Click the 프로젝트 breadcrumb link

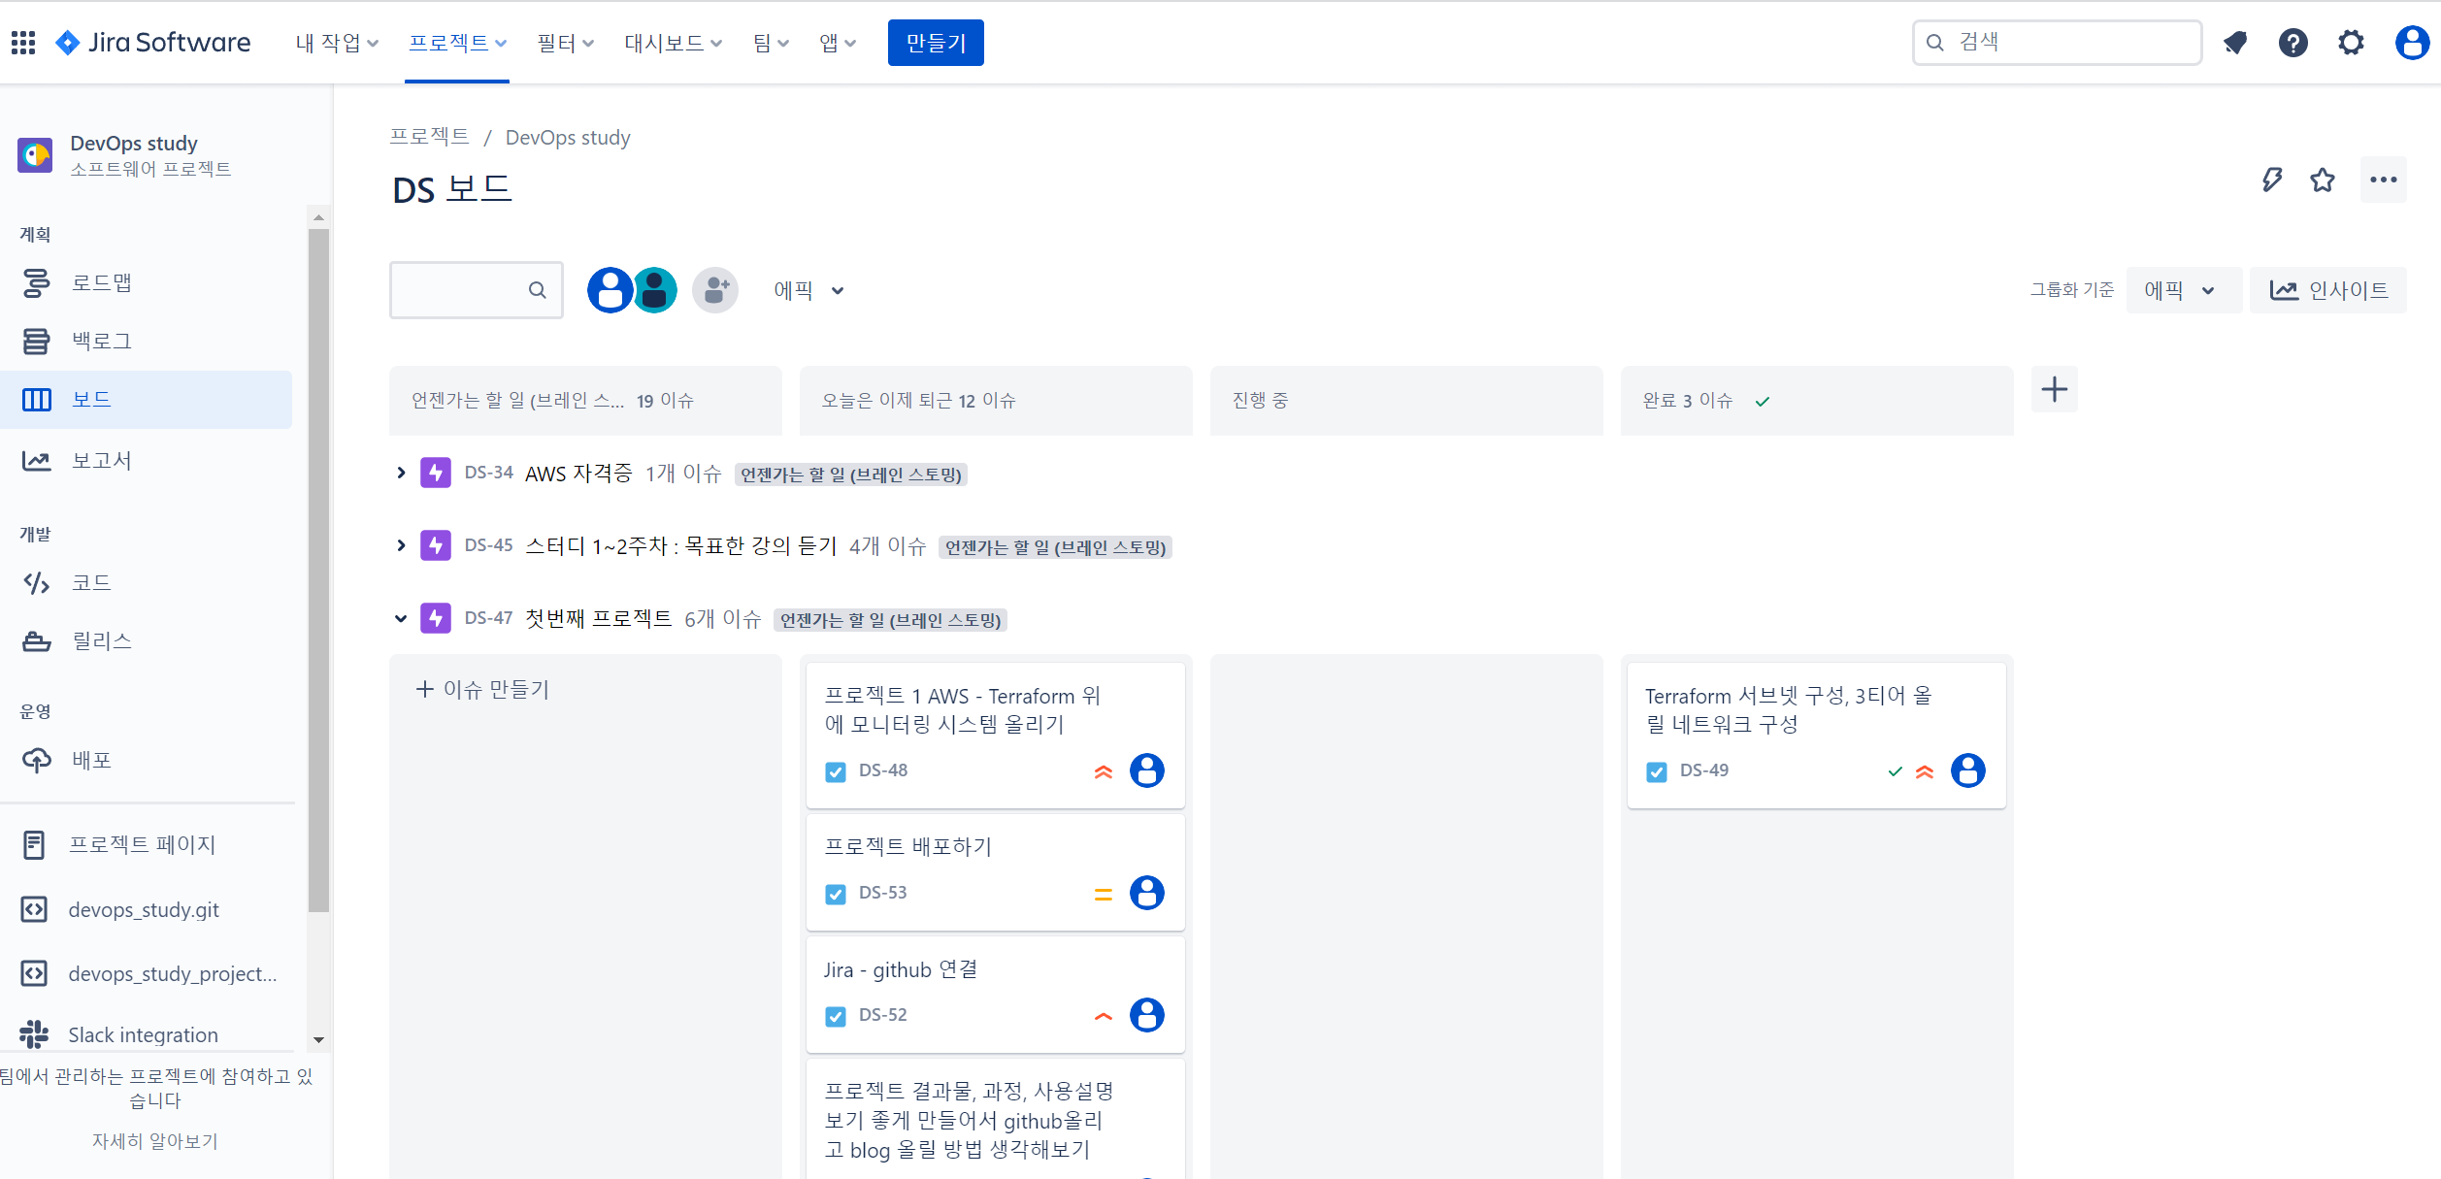coord(429,137)
